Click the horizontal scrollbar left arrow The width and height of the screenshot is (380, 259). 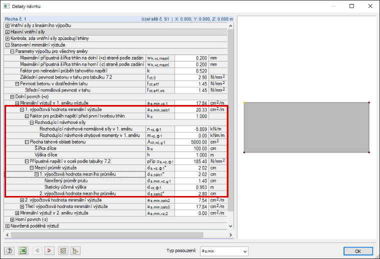click(x=7, y=235)
